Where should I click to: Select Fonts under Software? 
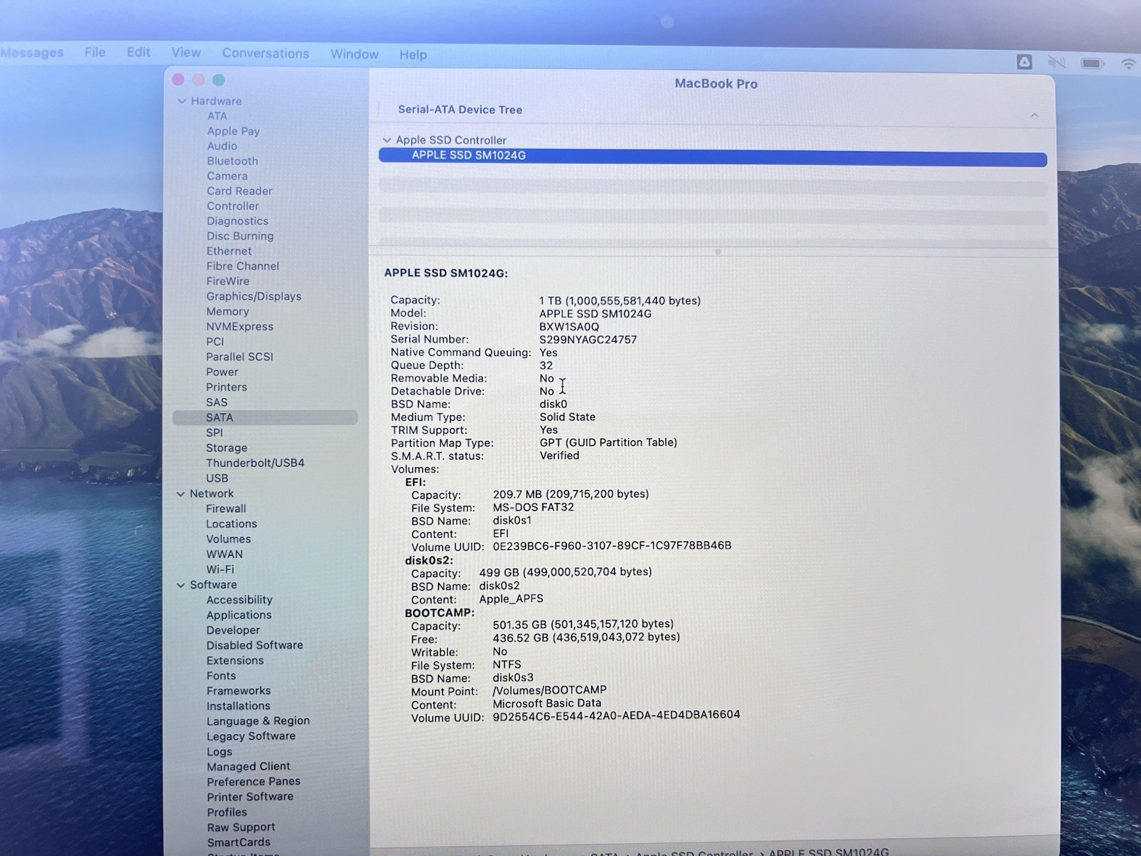(x=221, y=676)
